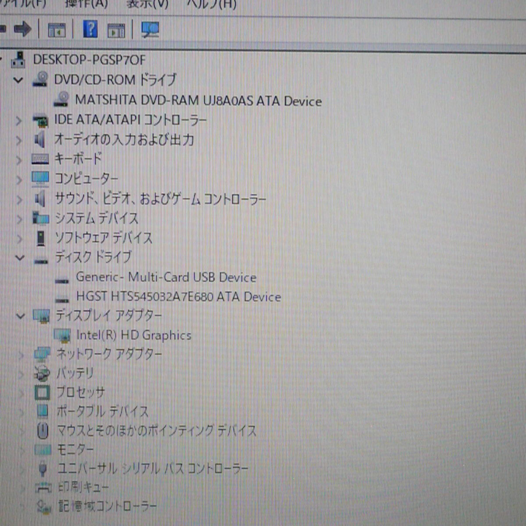Click the システム デバイス folder icon
The width and height of the screenshot is (526, 526).
click(41, 218)
